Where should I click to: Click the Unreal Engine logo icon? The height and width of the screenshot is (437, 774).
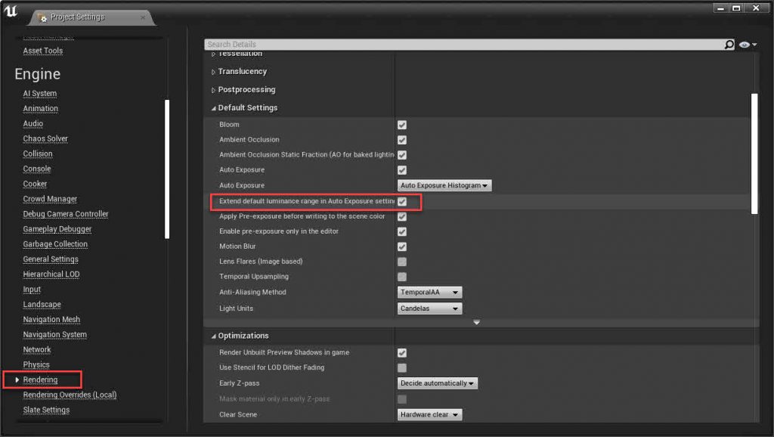(x=11, y=11)
